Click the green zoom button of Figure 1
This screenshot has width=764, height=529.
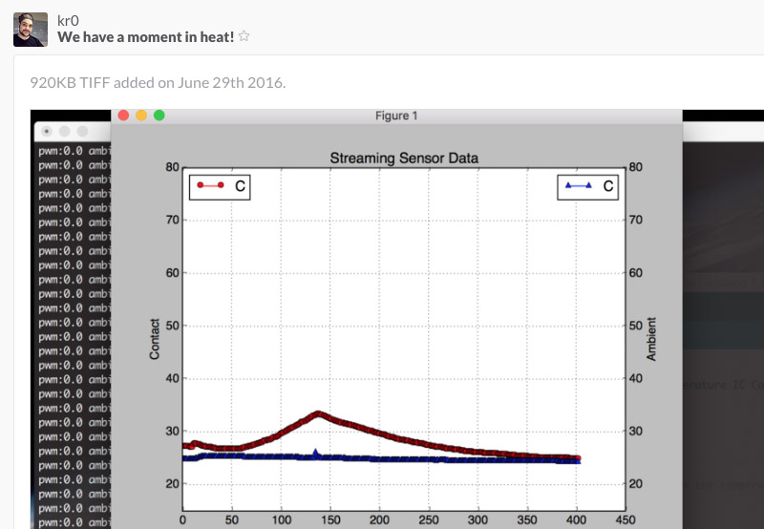pos(159,116)
